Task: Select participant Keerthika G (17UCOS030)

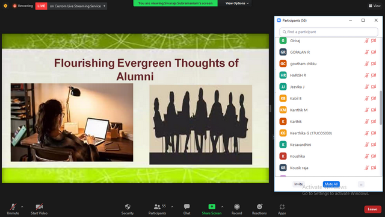Action: (311, 133)
